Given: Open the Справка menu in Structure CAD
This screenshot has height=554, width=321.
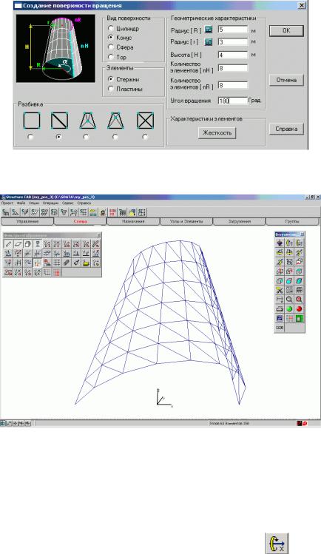Looking at the screenshot, I should 84,203.
